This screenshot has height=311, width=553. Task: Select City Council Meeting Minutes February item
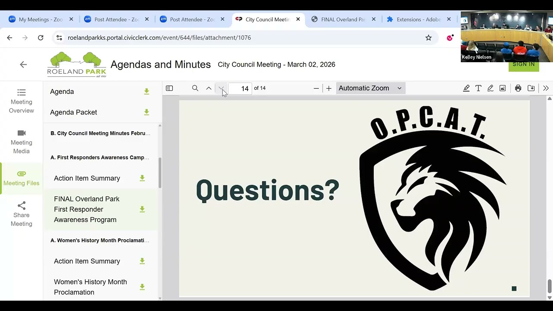100,133
